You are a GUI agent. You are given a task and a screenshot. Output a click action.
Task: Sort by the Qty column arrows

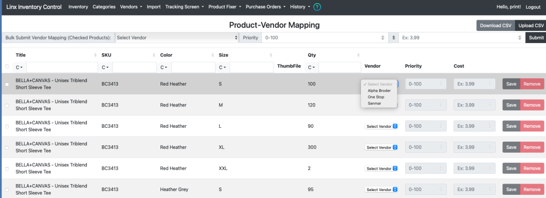(x=359, y=55)
